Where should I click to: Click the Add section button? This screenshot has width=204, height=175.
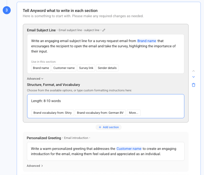tap(109, 127)
